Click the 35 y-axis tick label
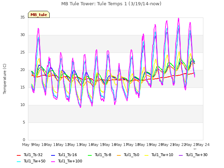Viewport: 224px width, 168px height. (x=22, y=17)
